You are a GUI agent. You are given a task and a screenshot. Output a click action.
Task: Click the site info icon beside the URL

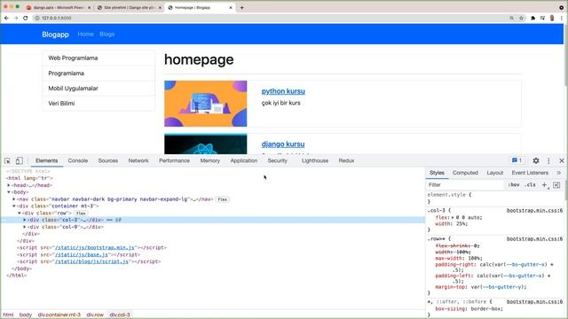point(37,18)
